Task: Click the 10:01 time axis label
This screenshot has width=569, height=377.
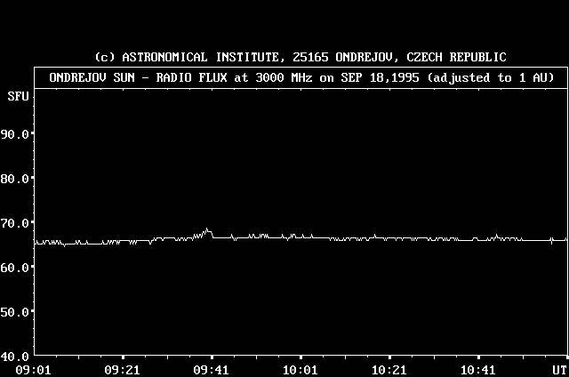Action: (299, 369)
